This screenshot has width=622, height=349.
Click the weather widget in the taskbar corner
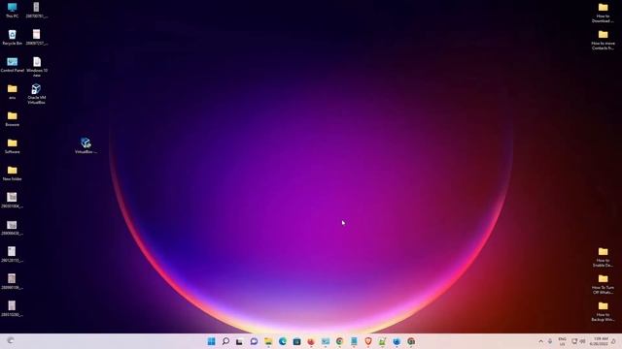coord(11,340)
